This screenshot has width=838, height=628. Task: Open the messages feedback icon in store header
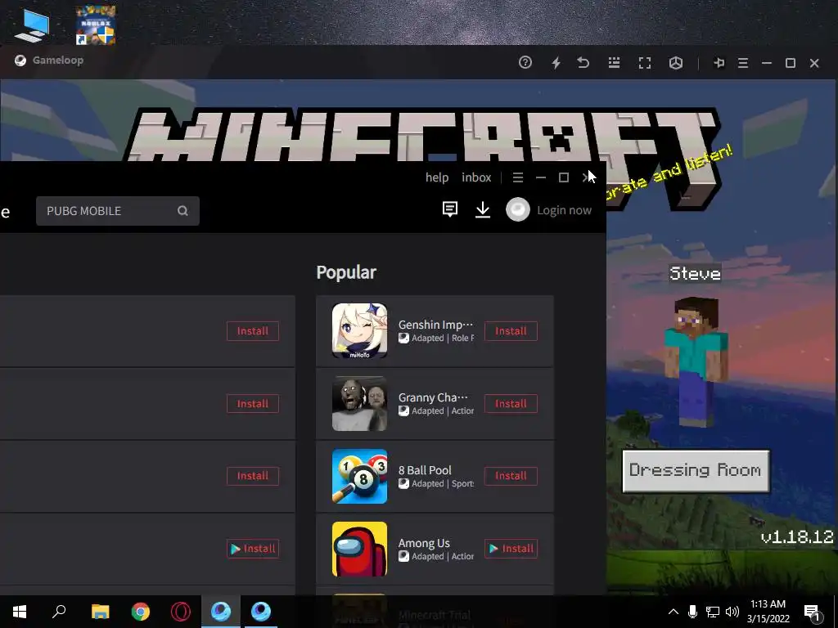pos(450,209)
